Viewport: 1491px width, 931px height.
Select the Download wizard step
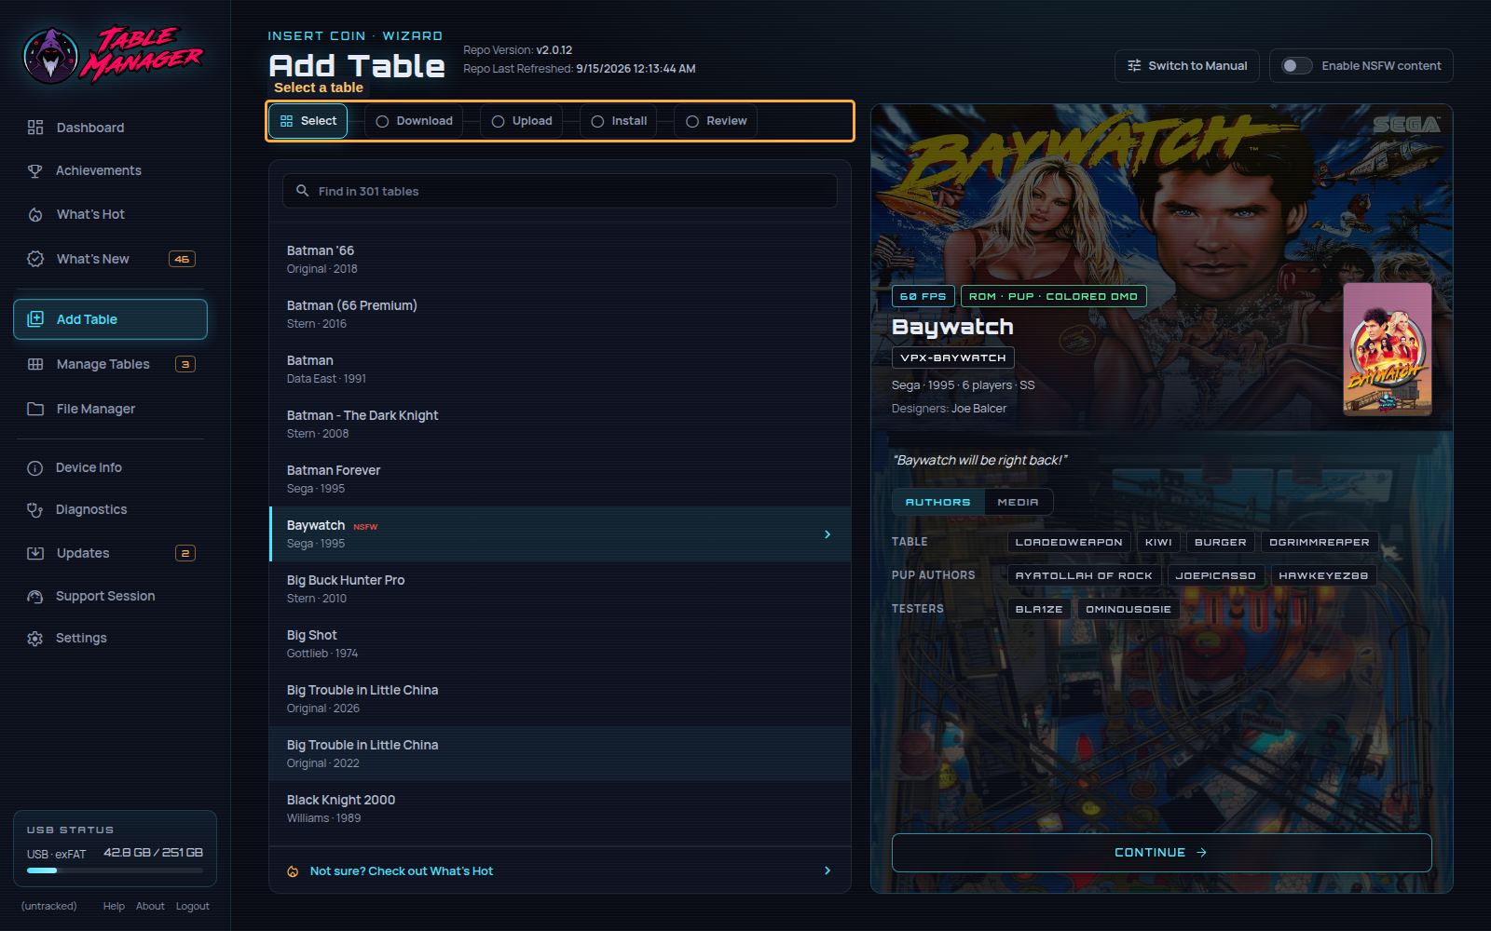414,121
